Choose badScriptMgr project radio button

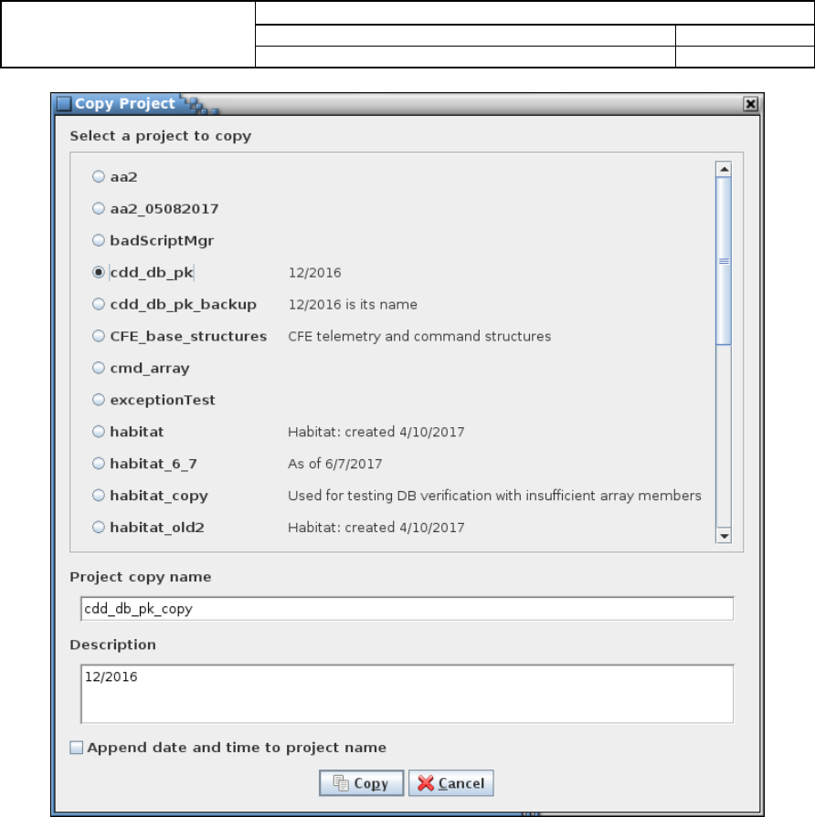coord(99,240)
